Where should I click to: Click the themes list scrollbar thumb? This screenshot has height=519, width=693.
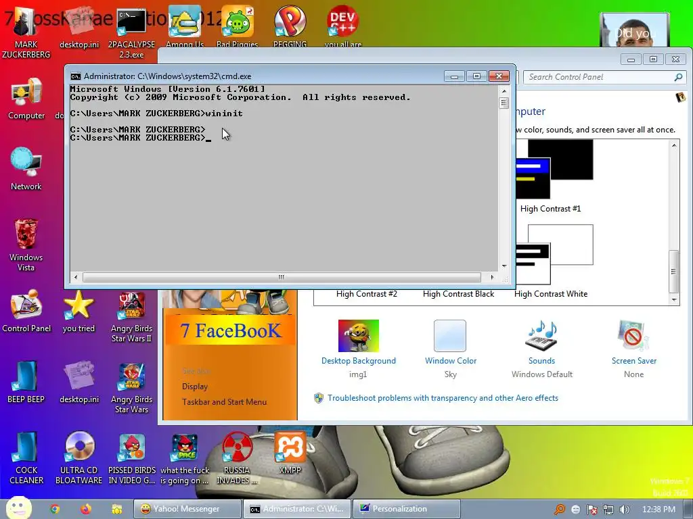pyautogui.click(x=673, y=272)
